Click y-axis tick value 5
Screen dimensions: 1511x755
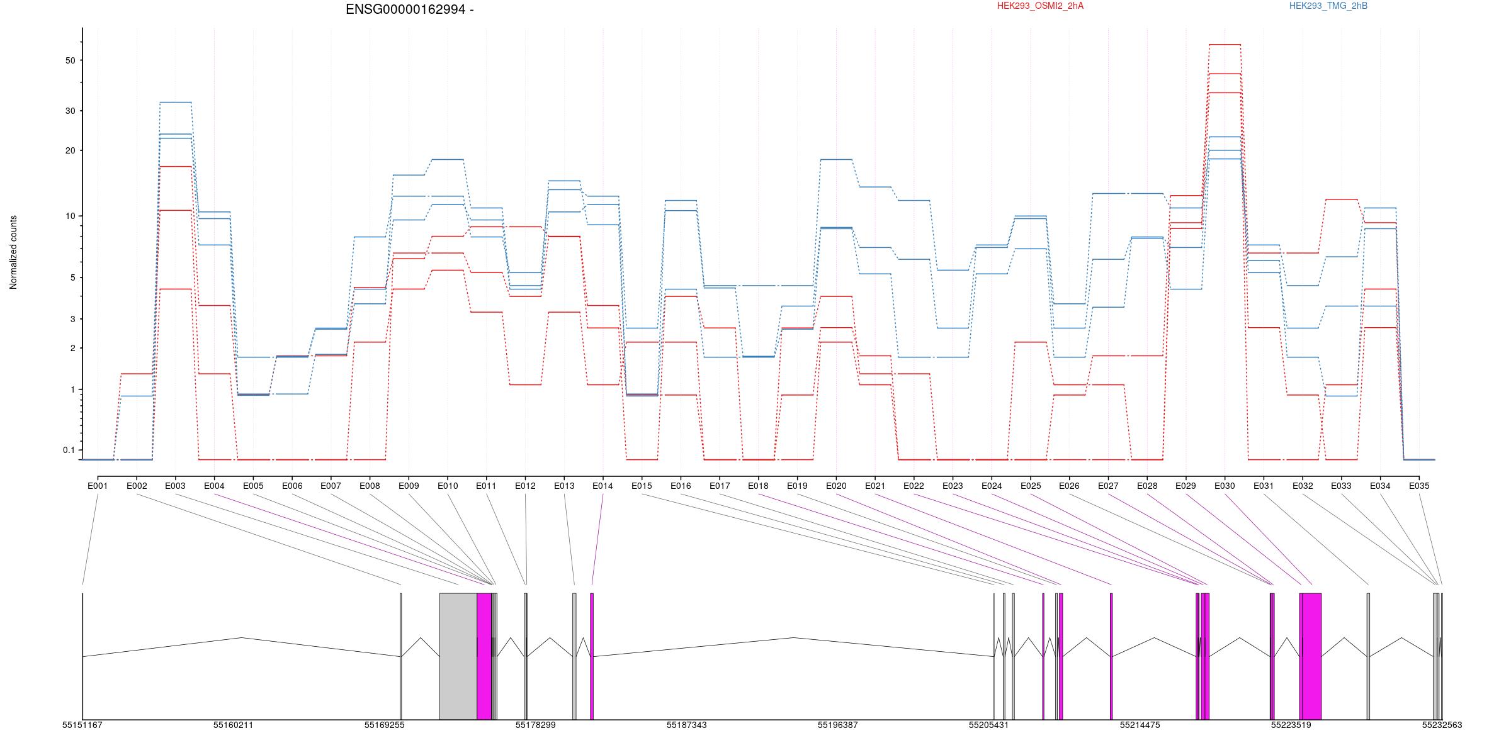point(72,277)
